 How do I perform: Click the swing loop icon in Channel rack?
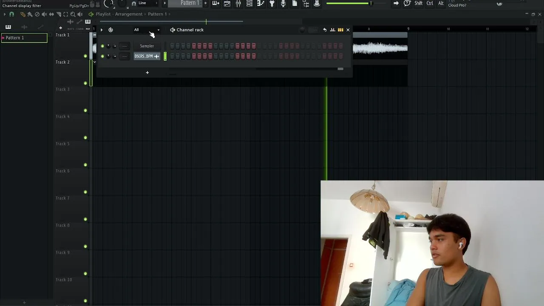pyautogui.click(x=110, y=30)
